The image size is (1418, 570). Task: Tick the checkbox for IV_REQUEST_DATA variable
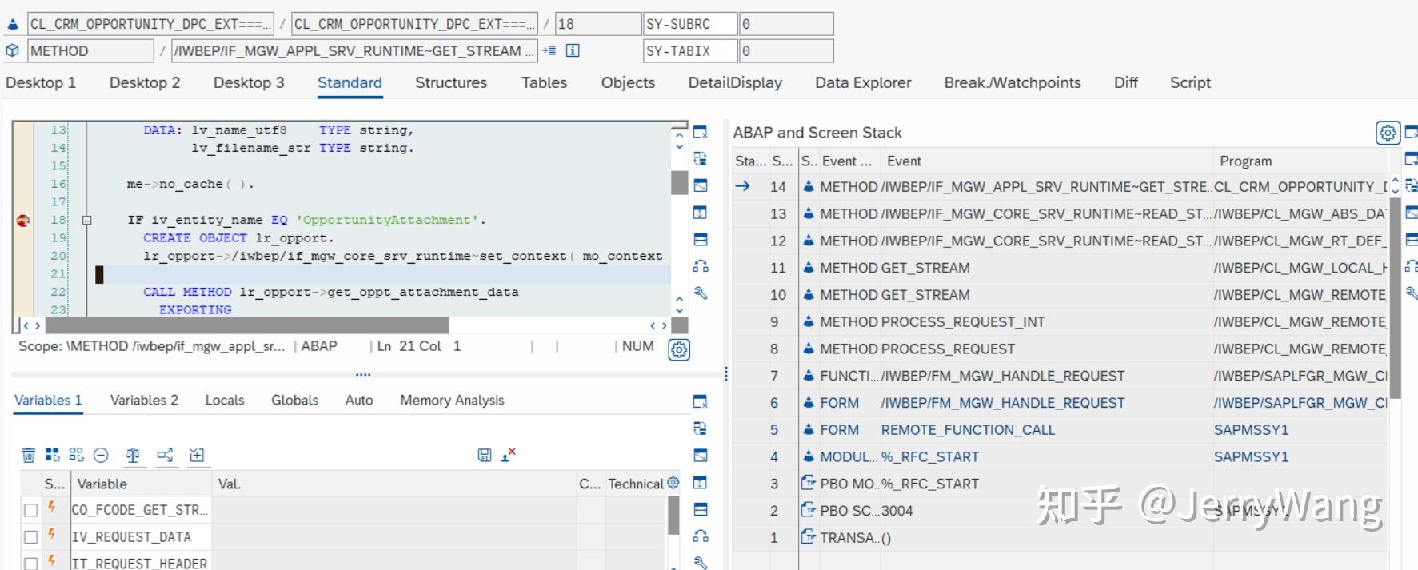tap(30, 537)
